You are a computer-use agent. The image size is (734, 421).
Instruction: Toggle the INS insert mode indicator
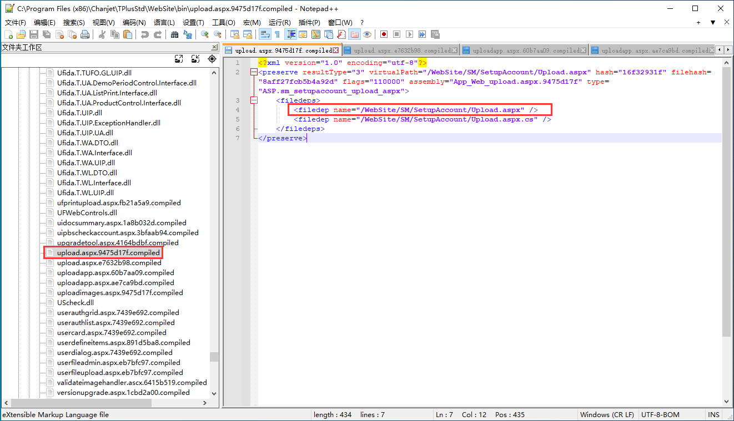(714, 414)
